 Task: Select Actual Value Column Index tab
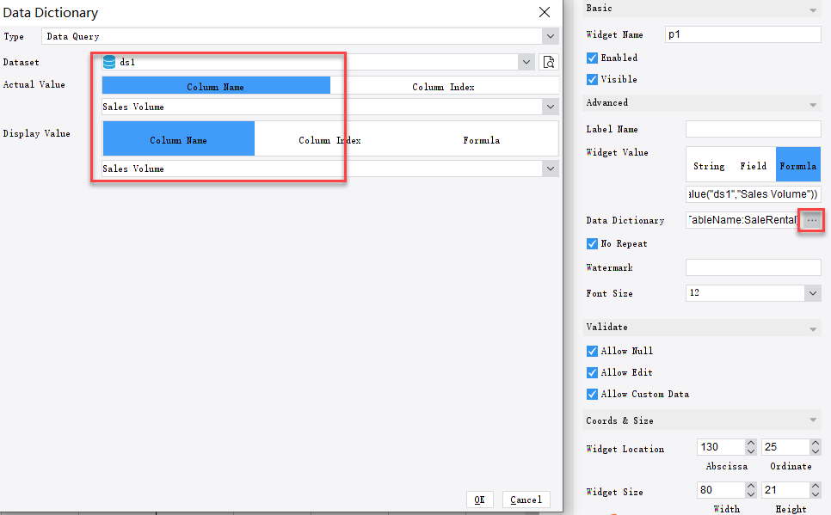[x=444, y=86]
